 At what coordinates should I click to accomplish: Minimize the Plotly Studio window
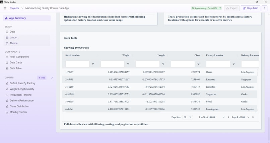[249, 2]
